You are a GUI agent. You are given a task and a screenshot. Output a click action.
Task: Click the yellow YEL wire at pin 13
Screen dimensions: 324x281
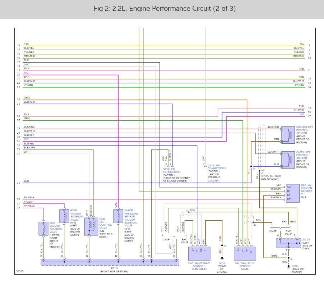(x=164, y=46)
